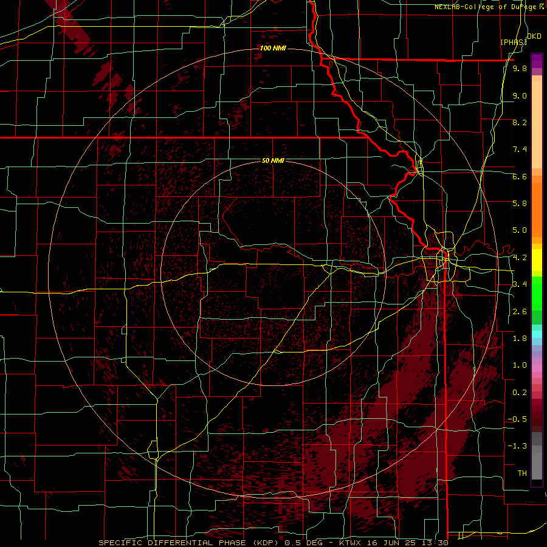Screen dimensions: 547x547
Task: Pick the yellow segment of the color scale
Action: point(537,260)
